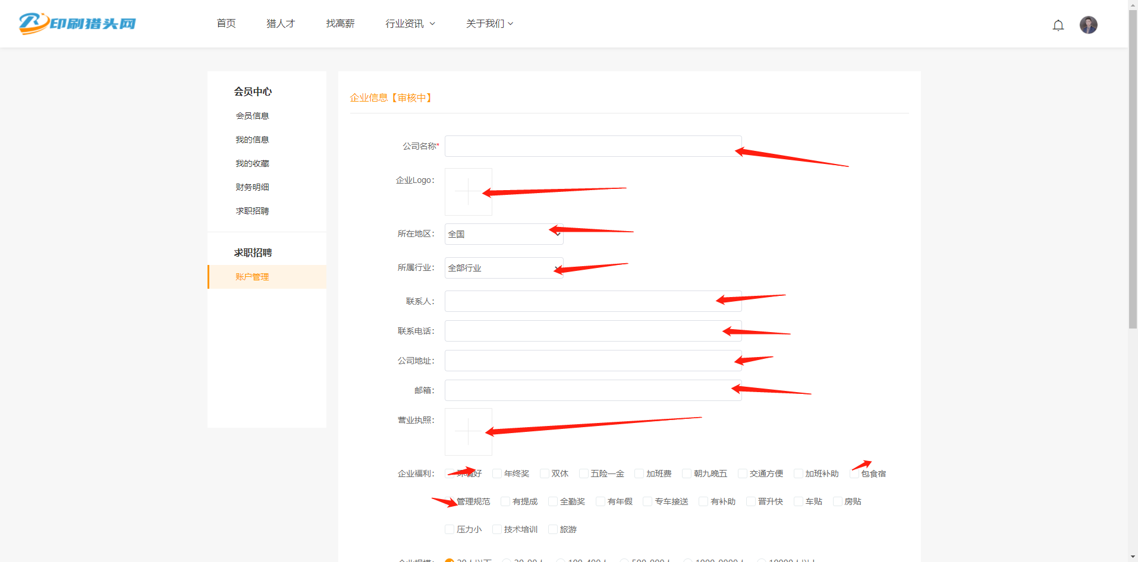This screenshot has height=562, width=1138.
Task: Enable the 双休 checkbox
Action: coord(545,473)
